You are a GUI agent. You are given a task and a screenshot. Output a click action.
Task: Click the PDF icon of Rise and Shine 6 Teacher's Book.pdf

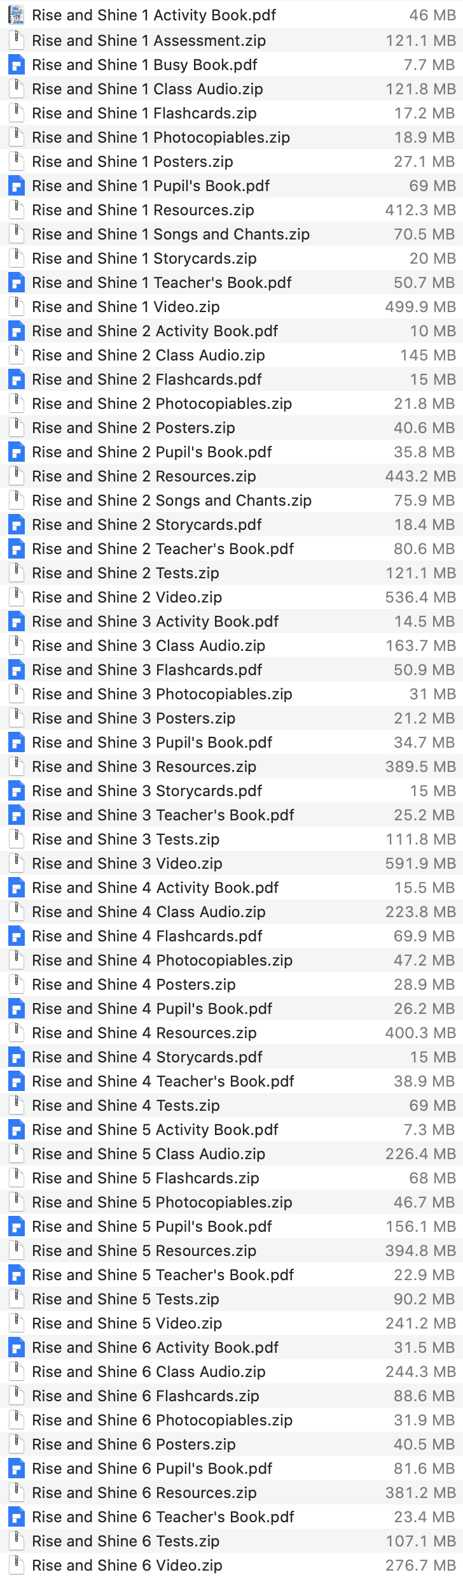[17, 1517]
